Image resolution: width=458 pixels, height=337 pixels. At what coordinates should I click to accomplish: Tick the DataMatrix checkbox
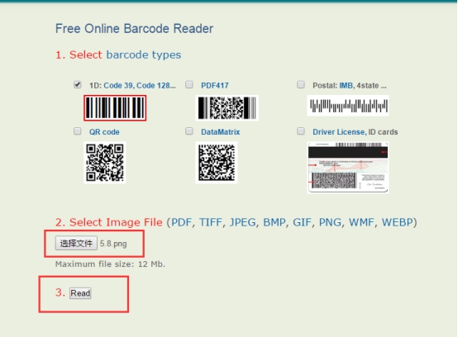click(x=189, y=131)
